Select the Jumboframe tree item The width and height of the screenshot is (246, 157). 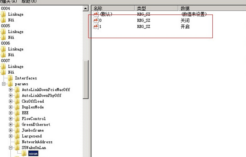point(33,130)
